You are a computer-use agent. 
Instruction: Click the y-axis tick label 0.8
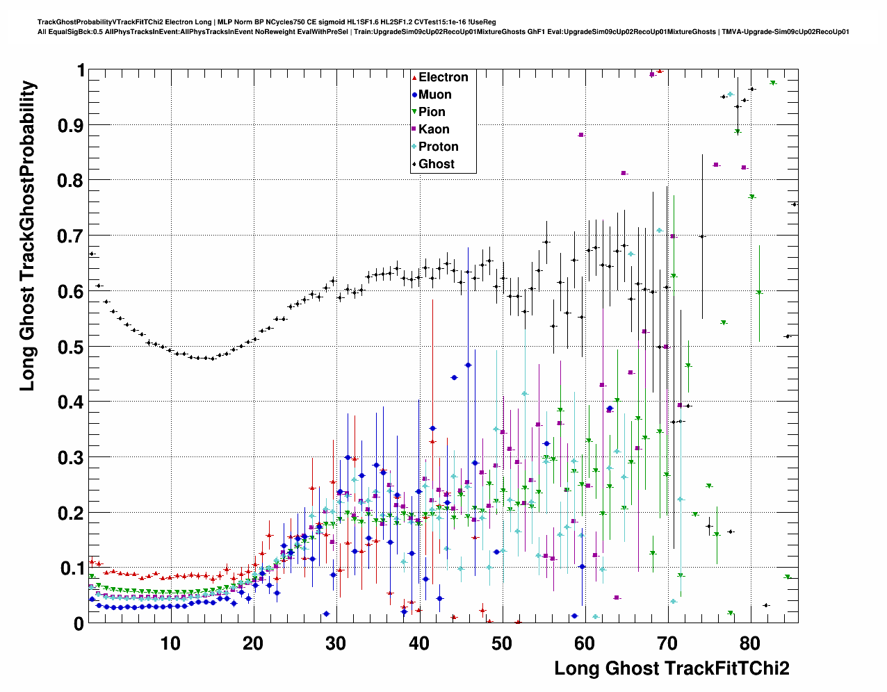pos(70,181)
